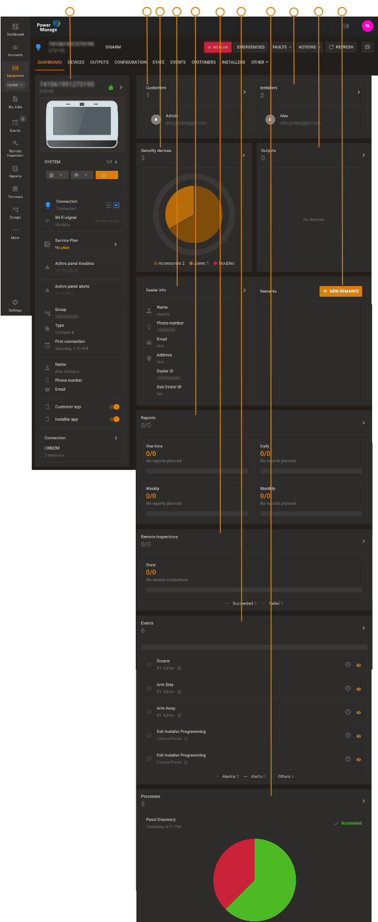Click the SL user avatar
This screenshot has height=922, width=378.
click(367, 26)
